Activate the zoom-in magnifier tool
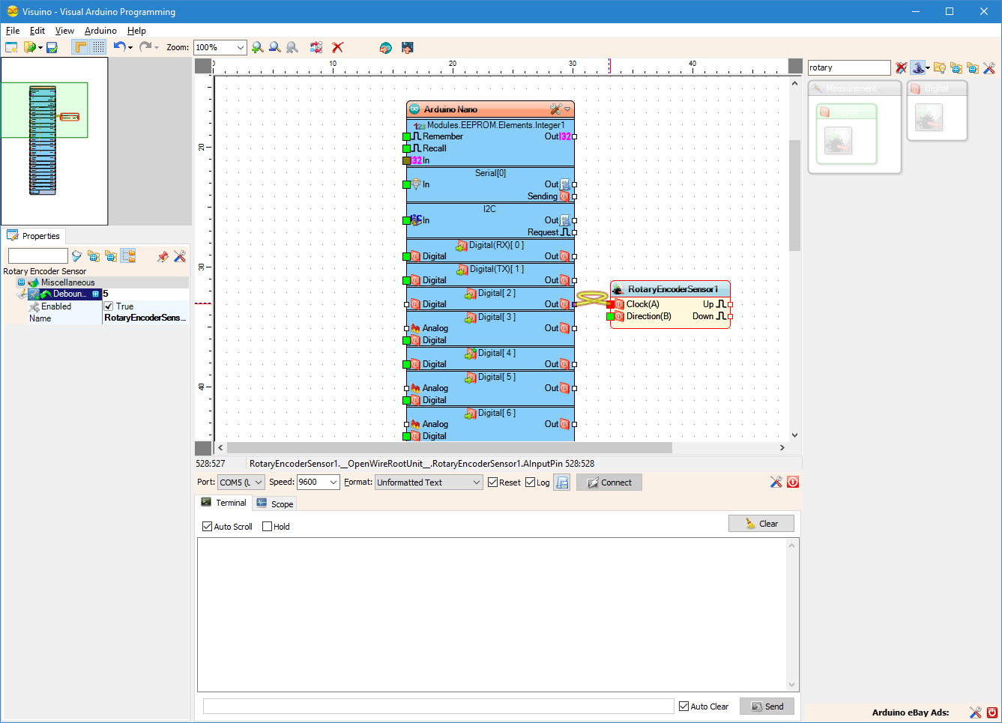 click(x=257, y=47)
